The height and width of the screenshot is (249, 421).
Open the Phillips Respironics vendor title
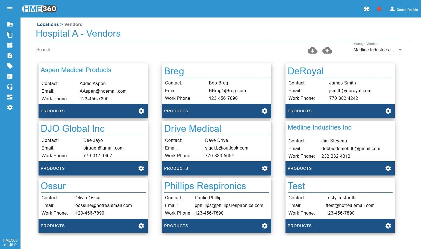(x=205, y=186)
